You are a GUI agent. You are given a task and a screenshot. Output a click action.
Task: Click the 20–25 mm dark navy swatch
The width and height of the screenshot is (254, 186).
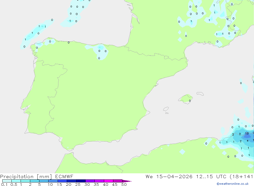(71, 181)
